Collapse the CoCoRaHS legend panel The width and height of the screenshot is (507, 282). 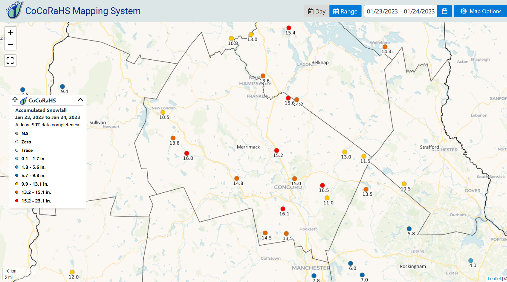click(x=80, y=100)
